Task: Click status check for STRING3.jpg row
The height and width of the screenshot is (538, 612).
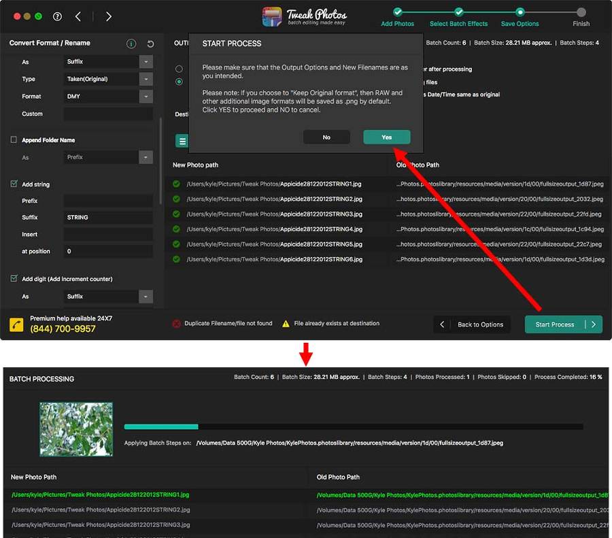Action: click(176, 214)
